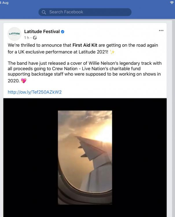Screen dimensions: 175x217
Task: Open the post's three-dot options menu
Action: 161,30
